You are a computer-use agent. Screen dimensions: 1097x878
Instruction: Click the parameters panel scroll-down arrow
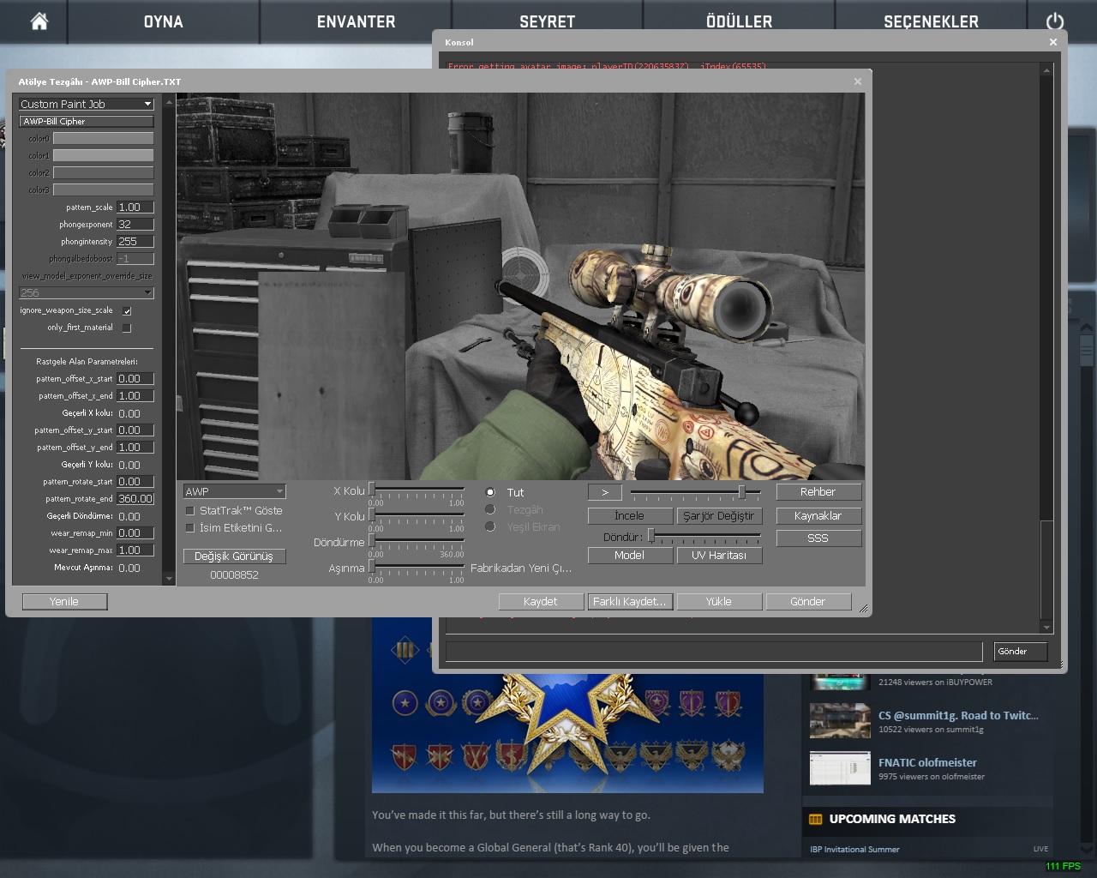pos(170,580)
